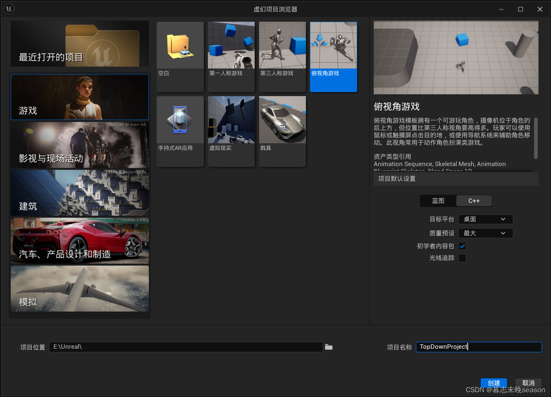Click the 取消 button
Screen dimensions: 551x397
pos(528,383)
